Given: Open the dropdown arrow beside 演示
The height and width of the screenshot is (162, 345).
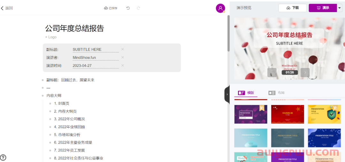Looking at the screenshot, I should (340, 8).
